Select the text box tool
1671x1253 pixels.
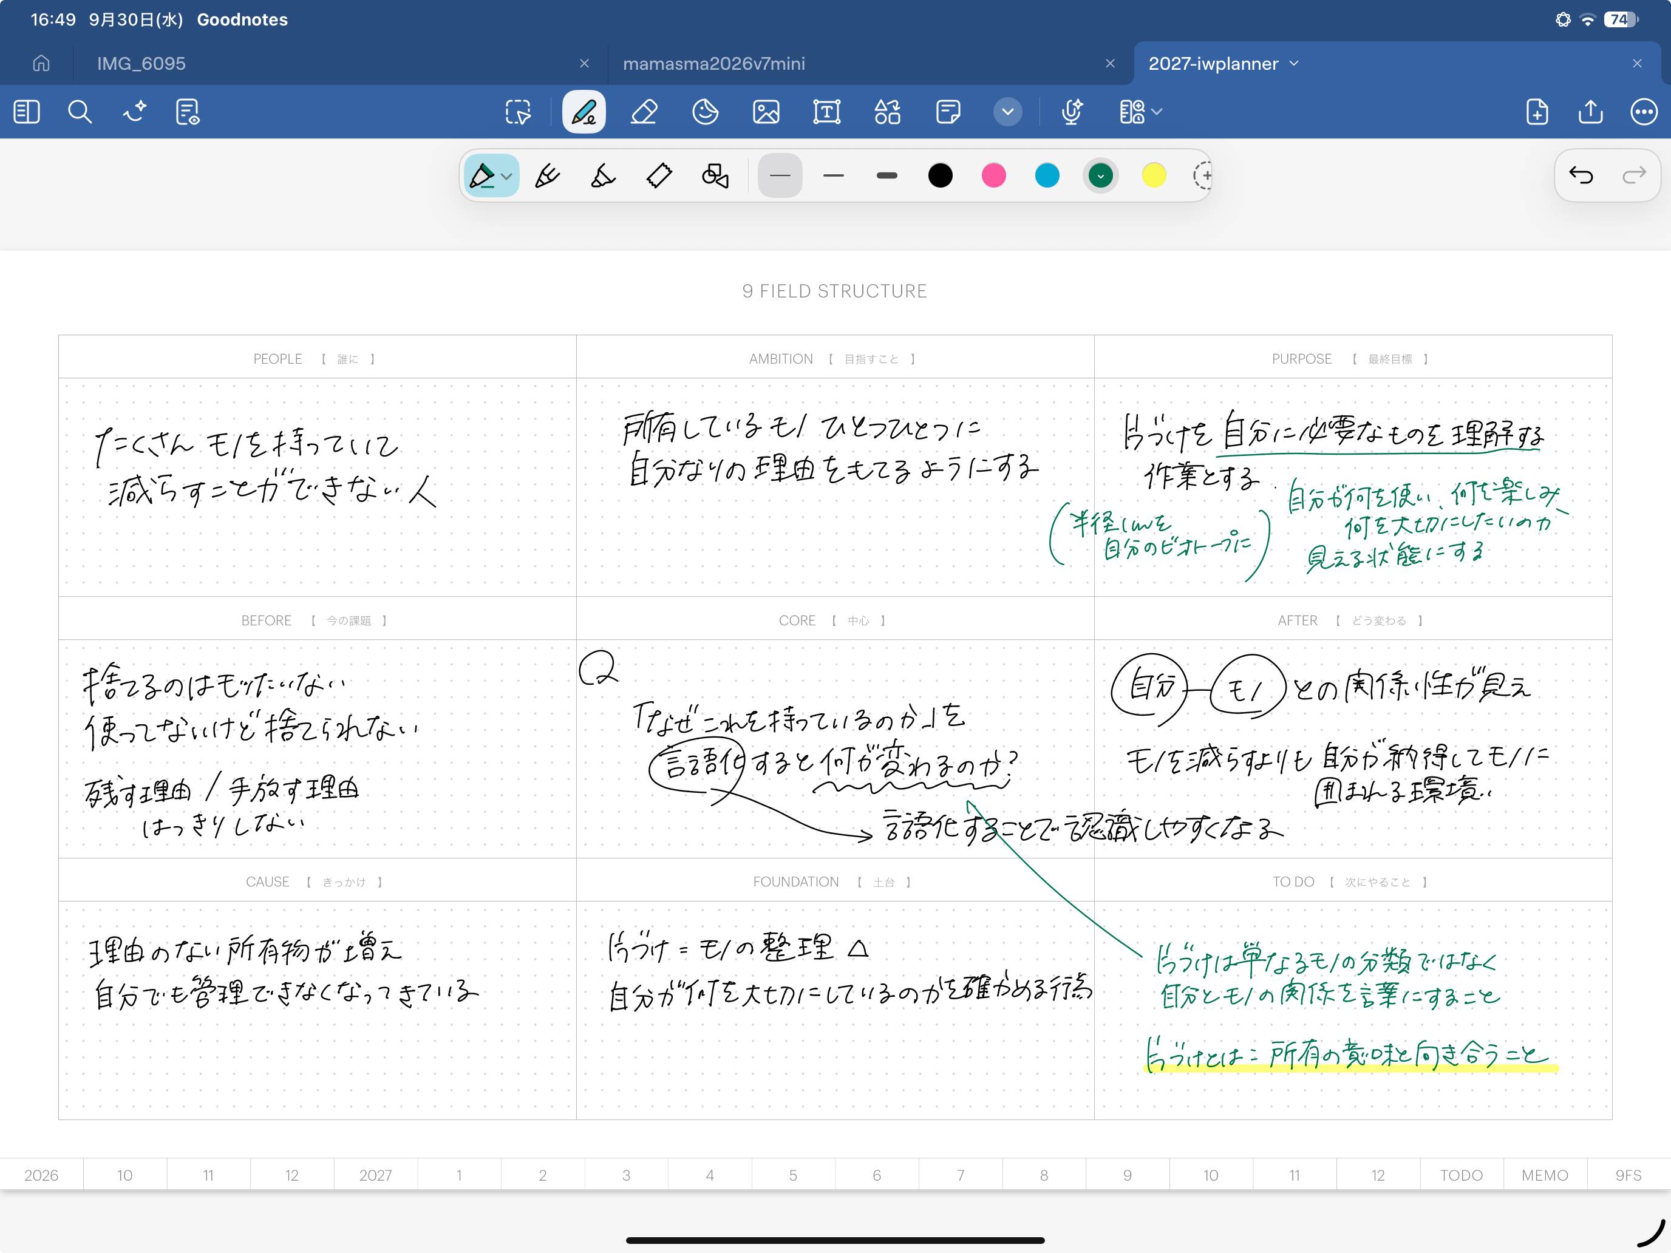[x=826, y=112]
